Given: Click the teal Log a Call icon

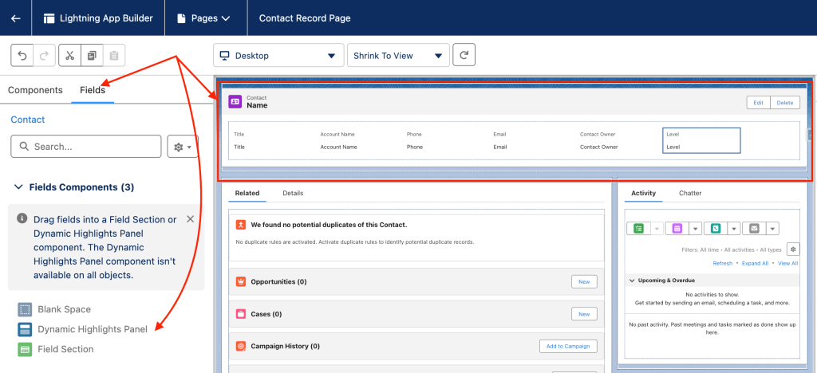Looking at the screenshot, I should (714, 229).
